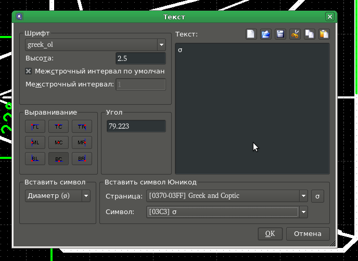Toggle default line spacing checkbox
Viewport: 358px width, 261px height.
coord(29,71)
